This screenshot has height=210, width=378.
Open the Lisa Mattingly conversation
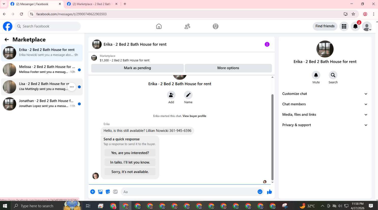42,87
